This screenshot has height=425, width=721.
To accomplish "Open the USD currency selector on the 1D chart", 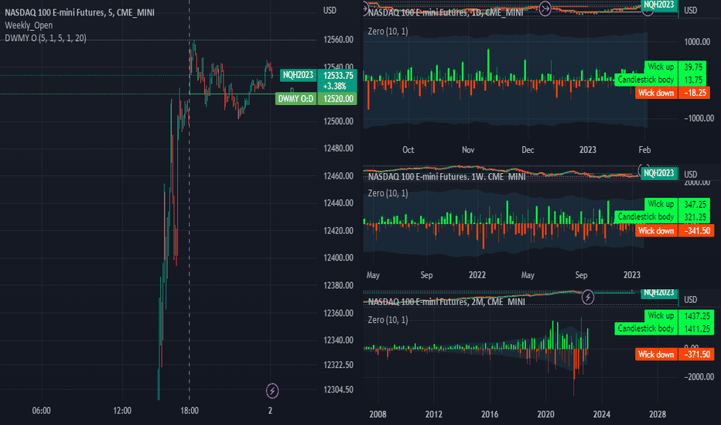I will [x=690, y=10].
